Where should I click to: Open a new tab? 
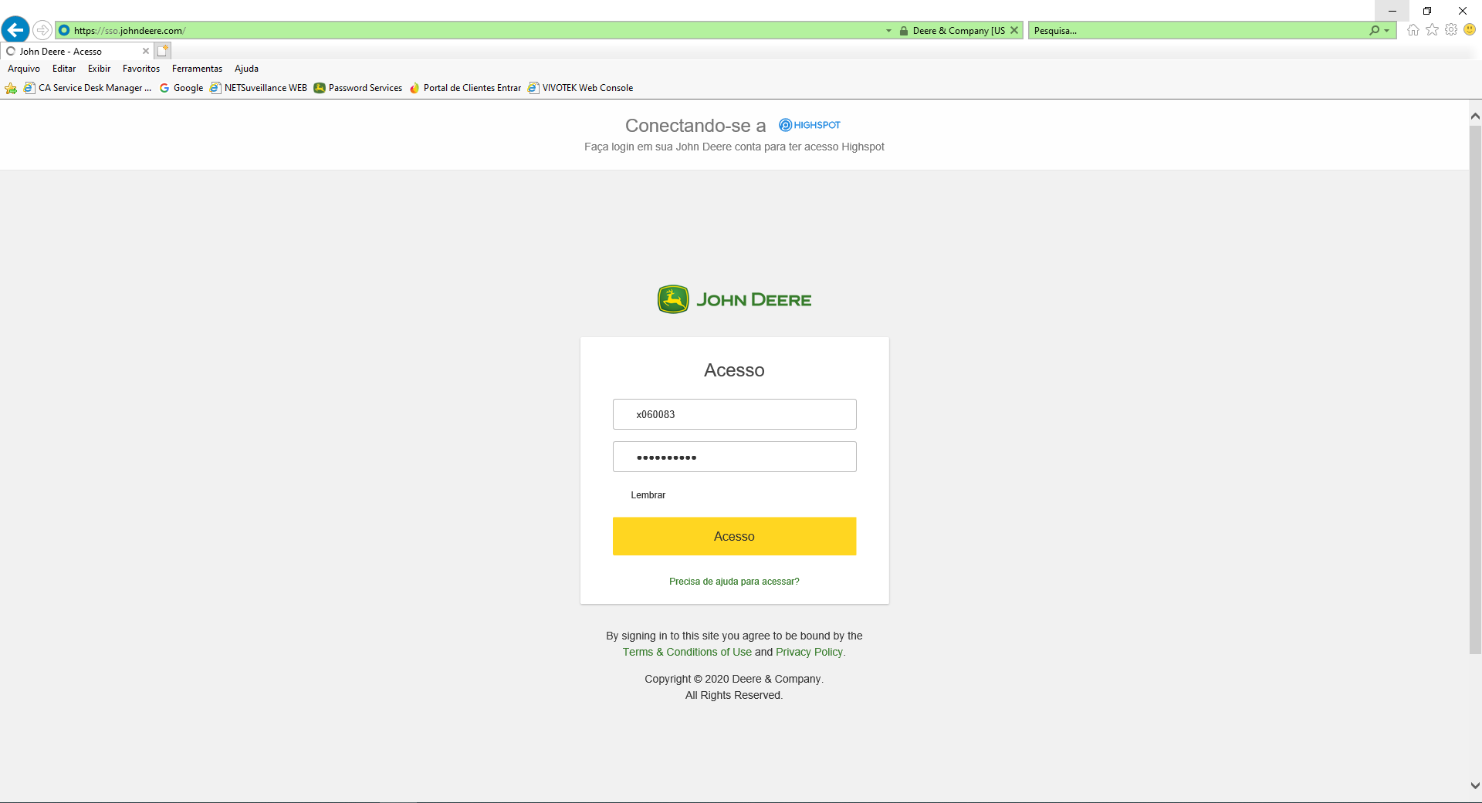162,51
